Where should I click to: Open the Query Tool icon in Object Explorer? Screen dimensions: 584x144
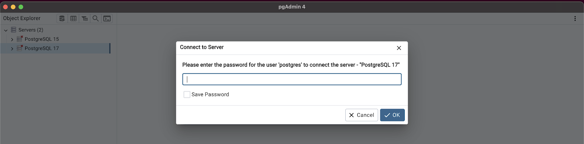[62, 18]
